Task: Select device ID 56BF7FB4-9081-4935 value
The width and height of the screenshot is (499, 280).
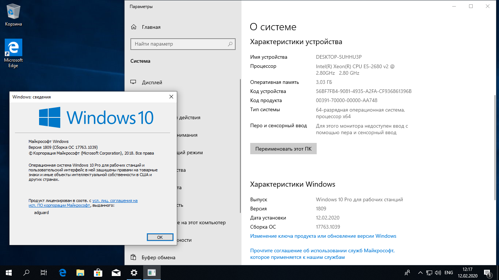Action: point(364,91)
